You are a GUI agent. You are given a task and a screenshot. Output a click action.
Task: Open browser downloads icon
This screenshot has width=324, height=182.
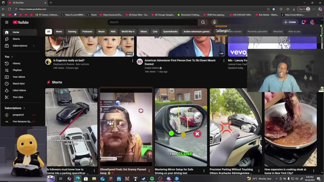pyautogui.click(x=294, y=9)
